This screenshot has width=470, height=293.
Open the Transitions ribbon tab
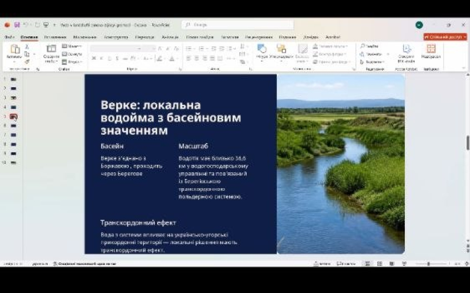tap(145, 37)
